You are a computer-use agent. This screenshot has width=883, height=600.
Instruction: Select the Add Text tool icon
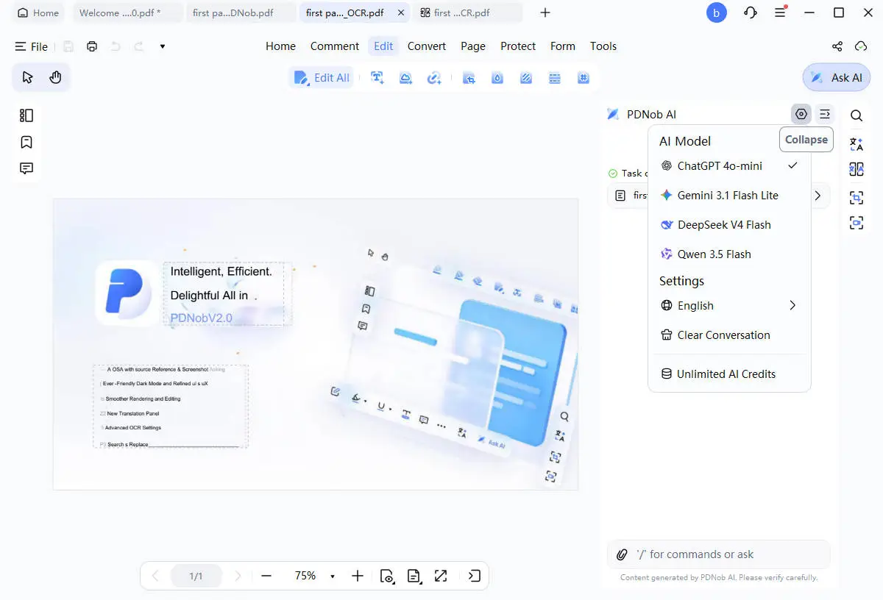(x=377, y=77)
